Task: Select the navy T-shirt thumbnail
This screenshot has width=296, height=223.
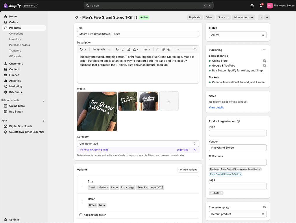Action: 148,101
